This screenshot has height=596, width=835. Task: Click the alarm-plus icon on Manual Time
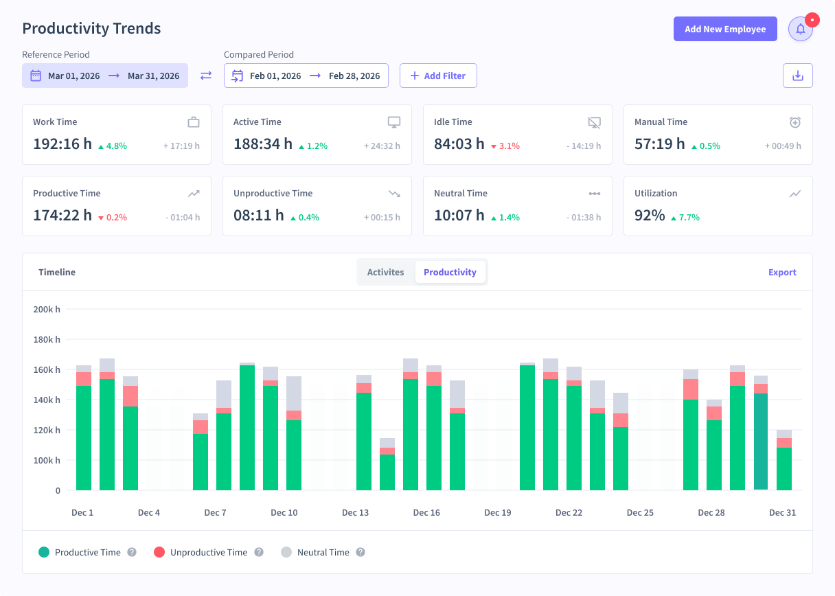pyautogui.click(x=795, y=122)
